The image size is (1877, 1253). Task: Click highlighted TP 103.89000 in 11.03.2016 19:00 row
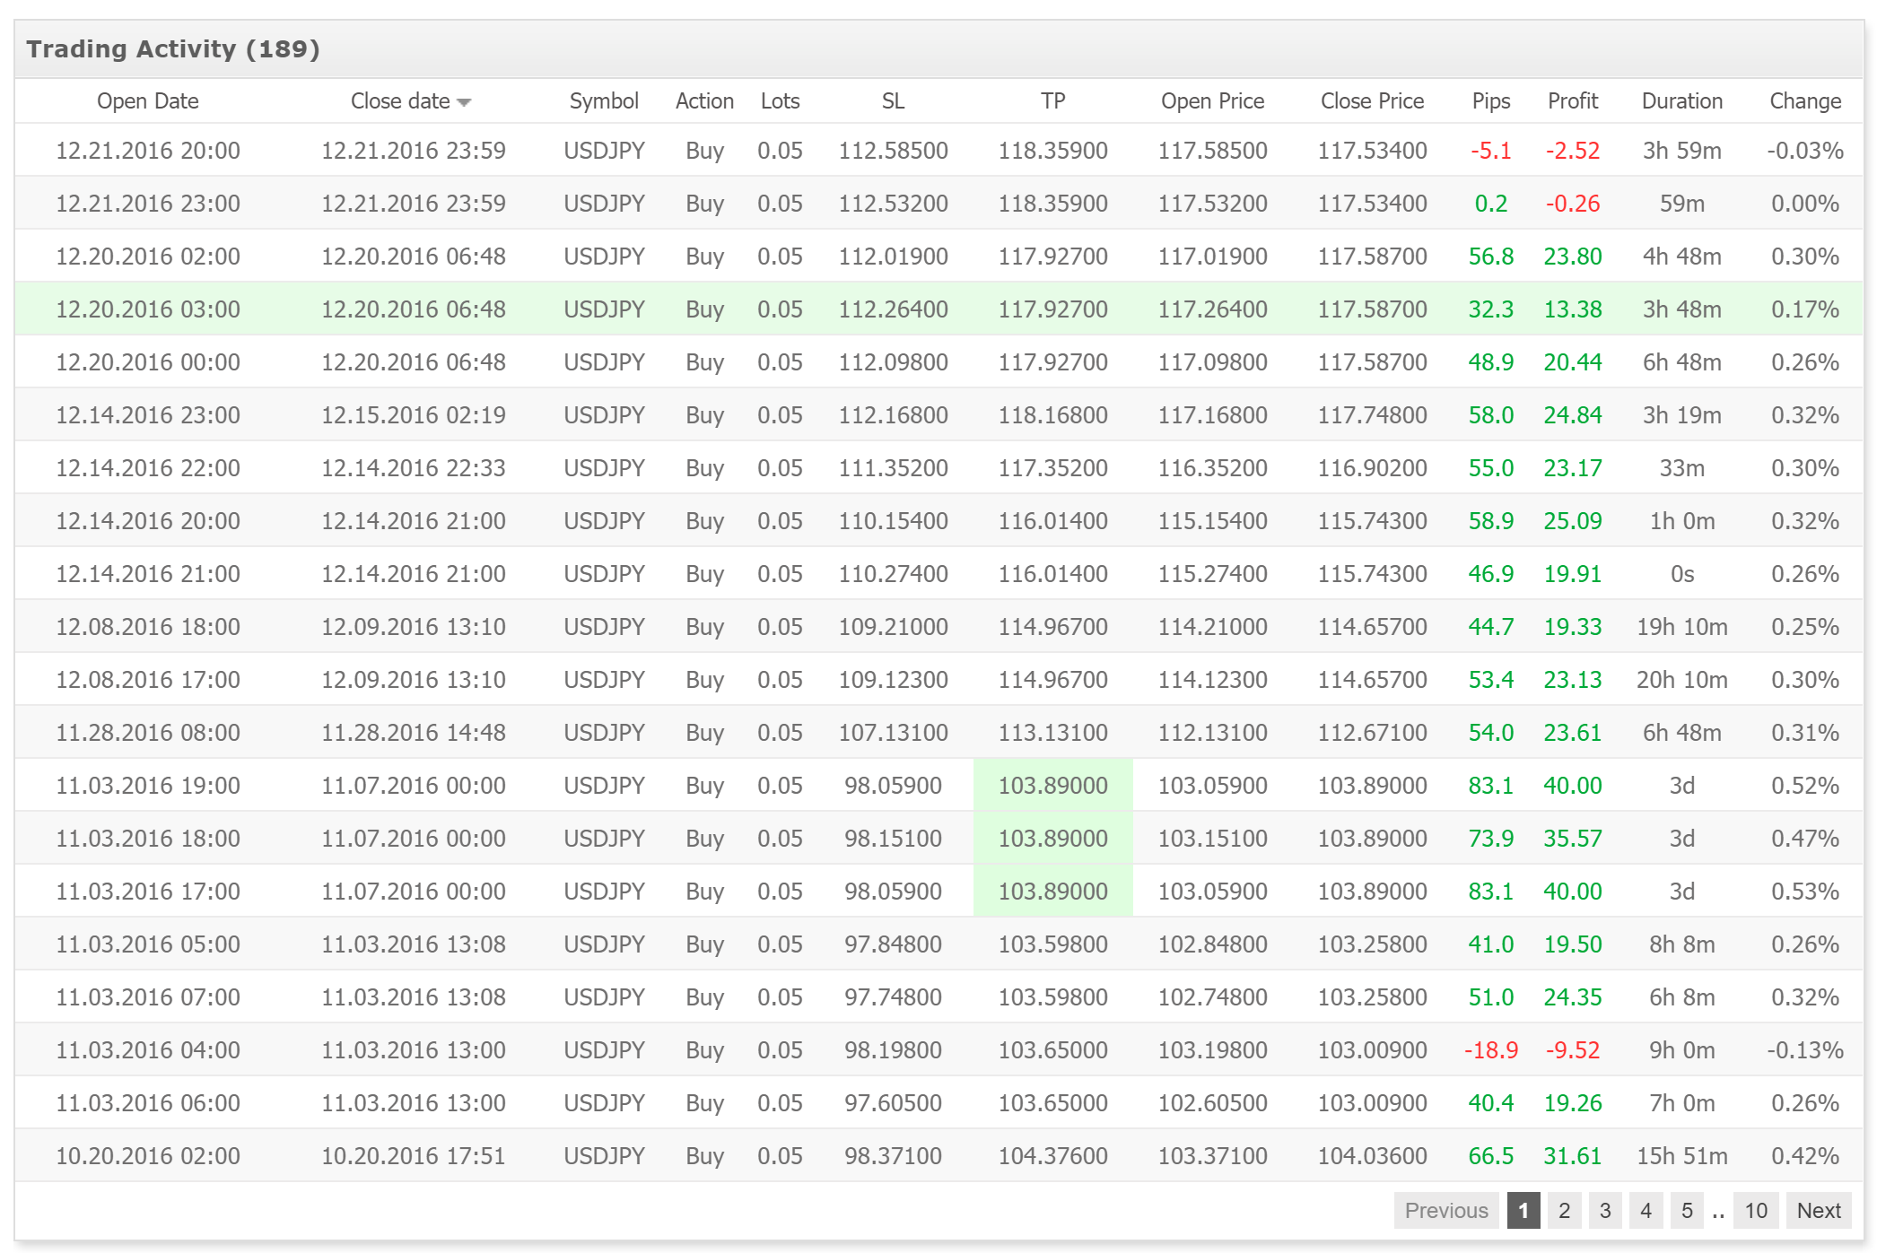pos(1052,786)
